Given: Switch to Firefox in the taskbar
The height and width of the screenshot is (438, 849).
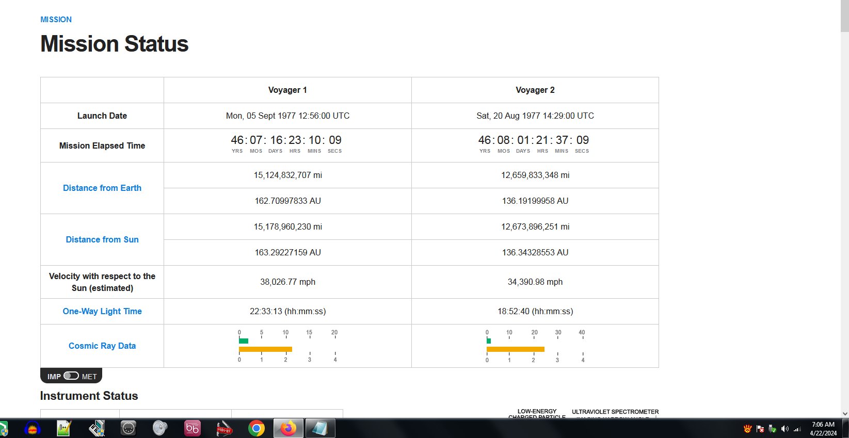Looking at the screenshot, I should (x=288, y=428).
